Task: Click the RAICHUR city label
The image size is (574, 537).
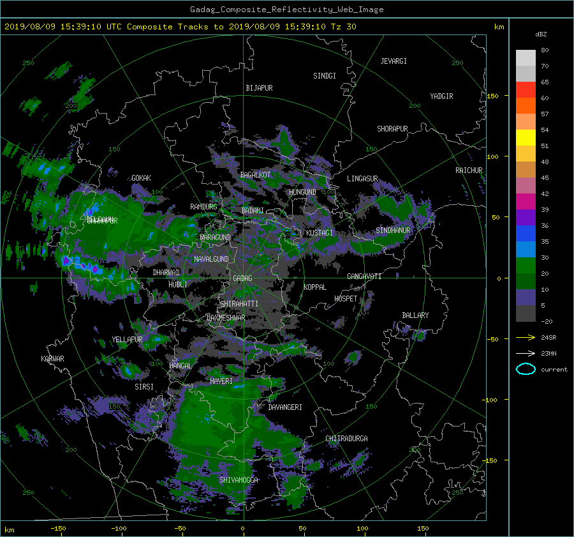Action: [469, 170]
